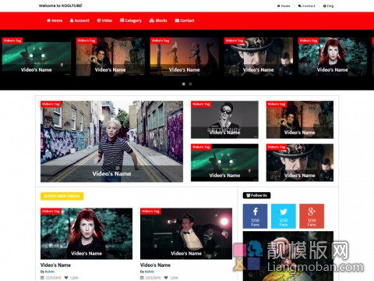
Task: Select the second carousel pagination dot
Action: [190, 84]
